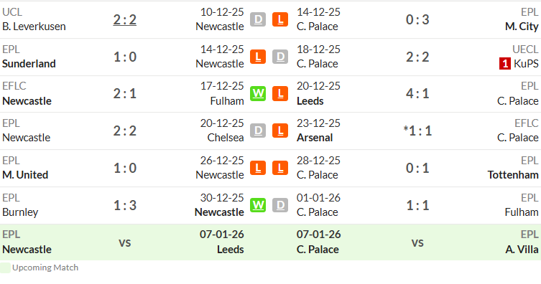Click the orange L badge for M. United match
This screenshot has width=541, height=284.
258,168
